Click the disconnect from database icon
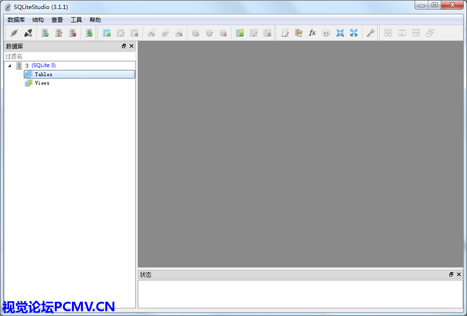 pos(28,33)
